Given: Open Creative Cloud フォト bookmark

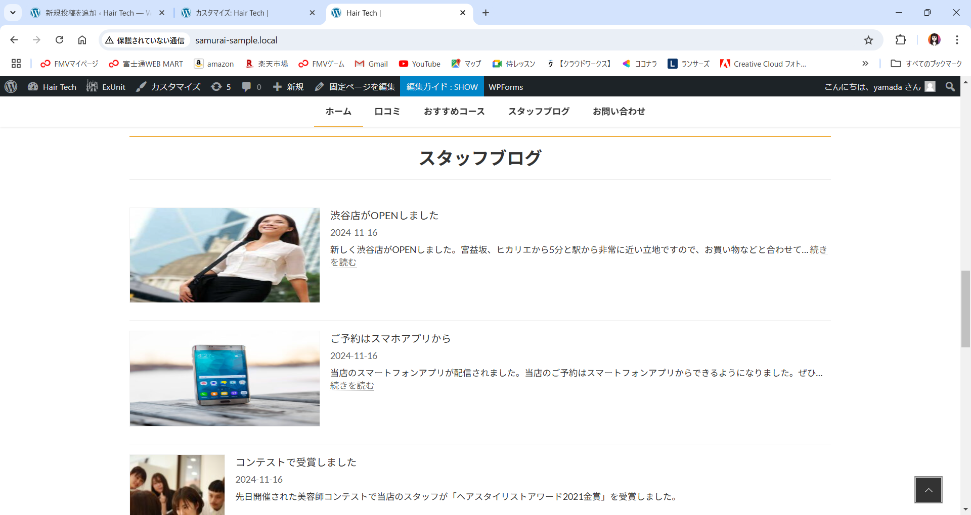Looking at the screenshot, I should pos(764,64).
